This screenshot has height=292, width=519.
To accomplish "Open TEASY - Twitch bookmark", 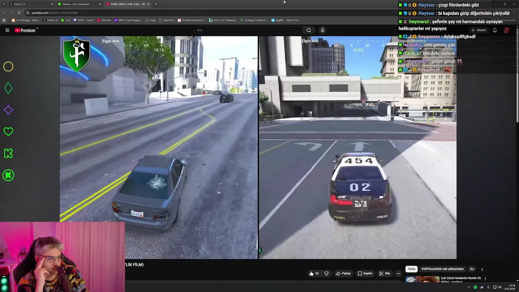I will pyautogui.click(x=83, y=20).
